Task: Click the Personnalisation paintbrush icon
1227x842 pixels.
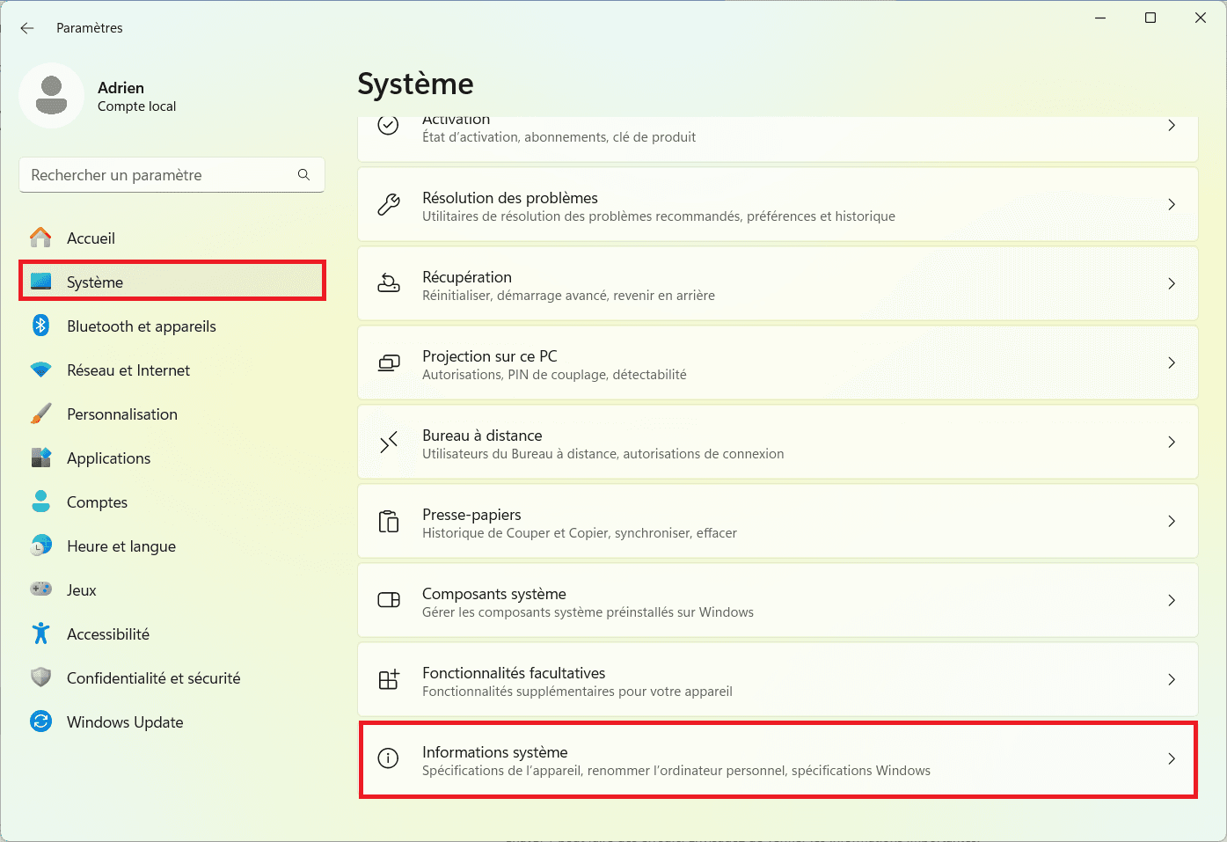Action: (x=40, y=414)
